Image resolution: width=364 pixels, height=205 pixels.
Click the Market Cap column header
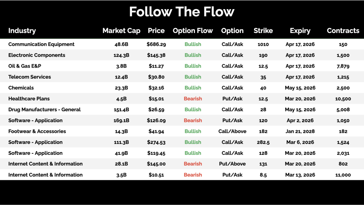(x=121, y=31)
